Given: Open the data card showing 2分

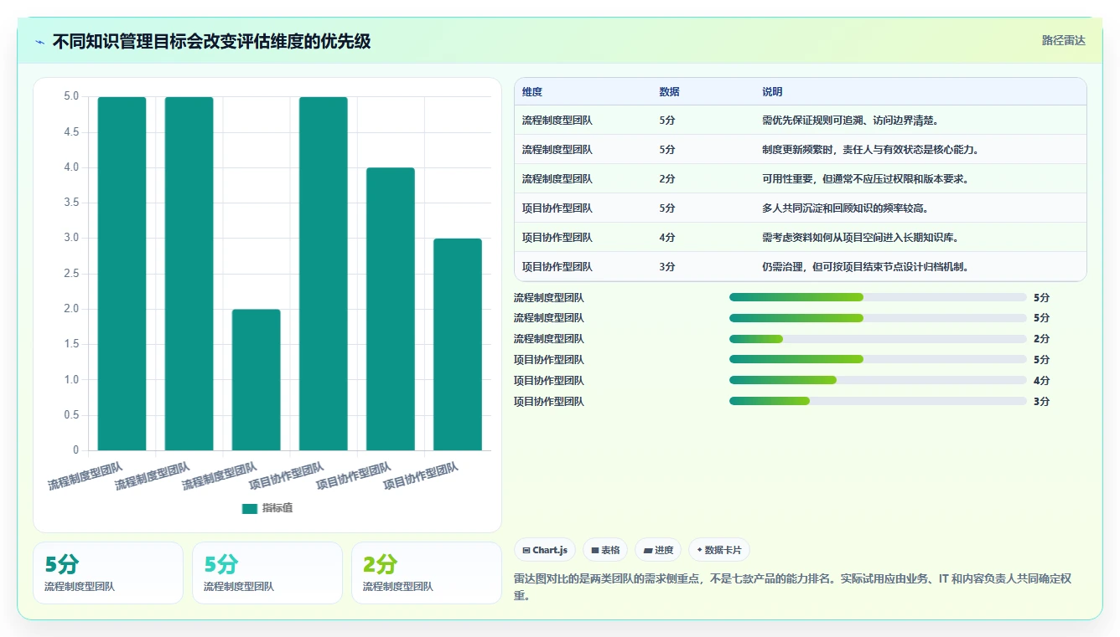Looking at the screenshot, I should (426, 573).
